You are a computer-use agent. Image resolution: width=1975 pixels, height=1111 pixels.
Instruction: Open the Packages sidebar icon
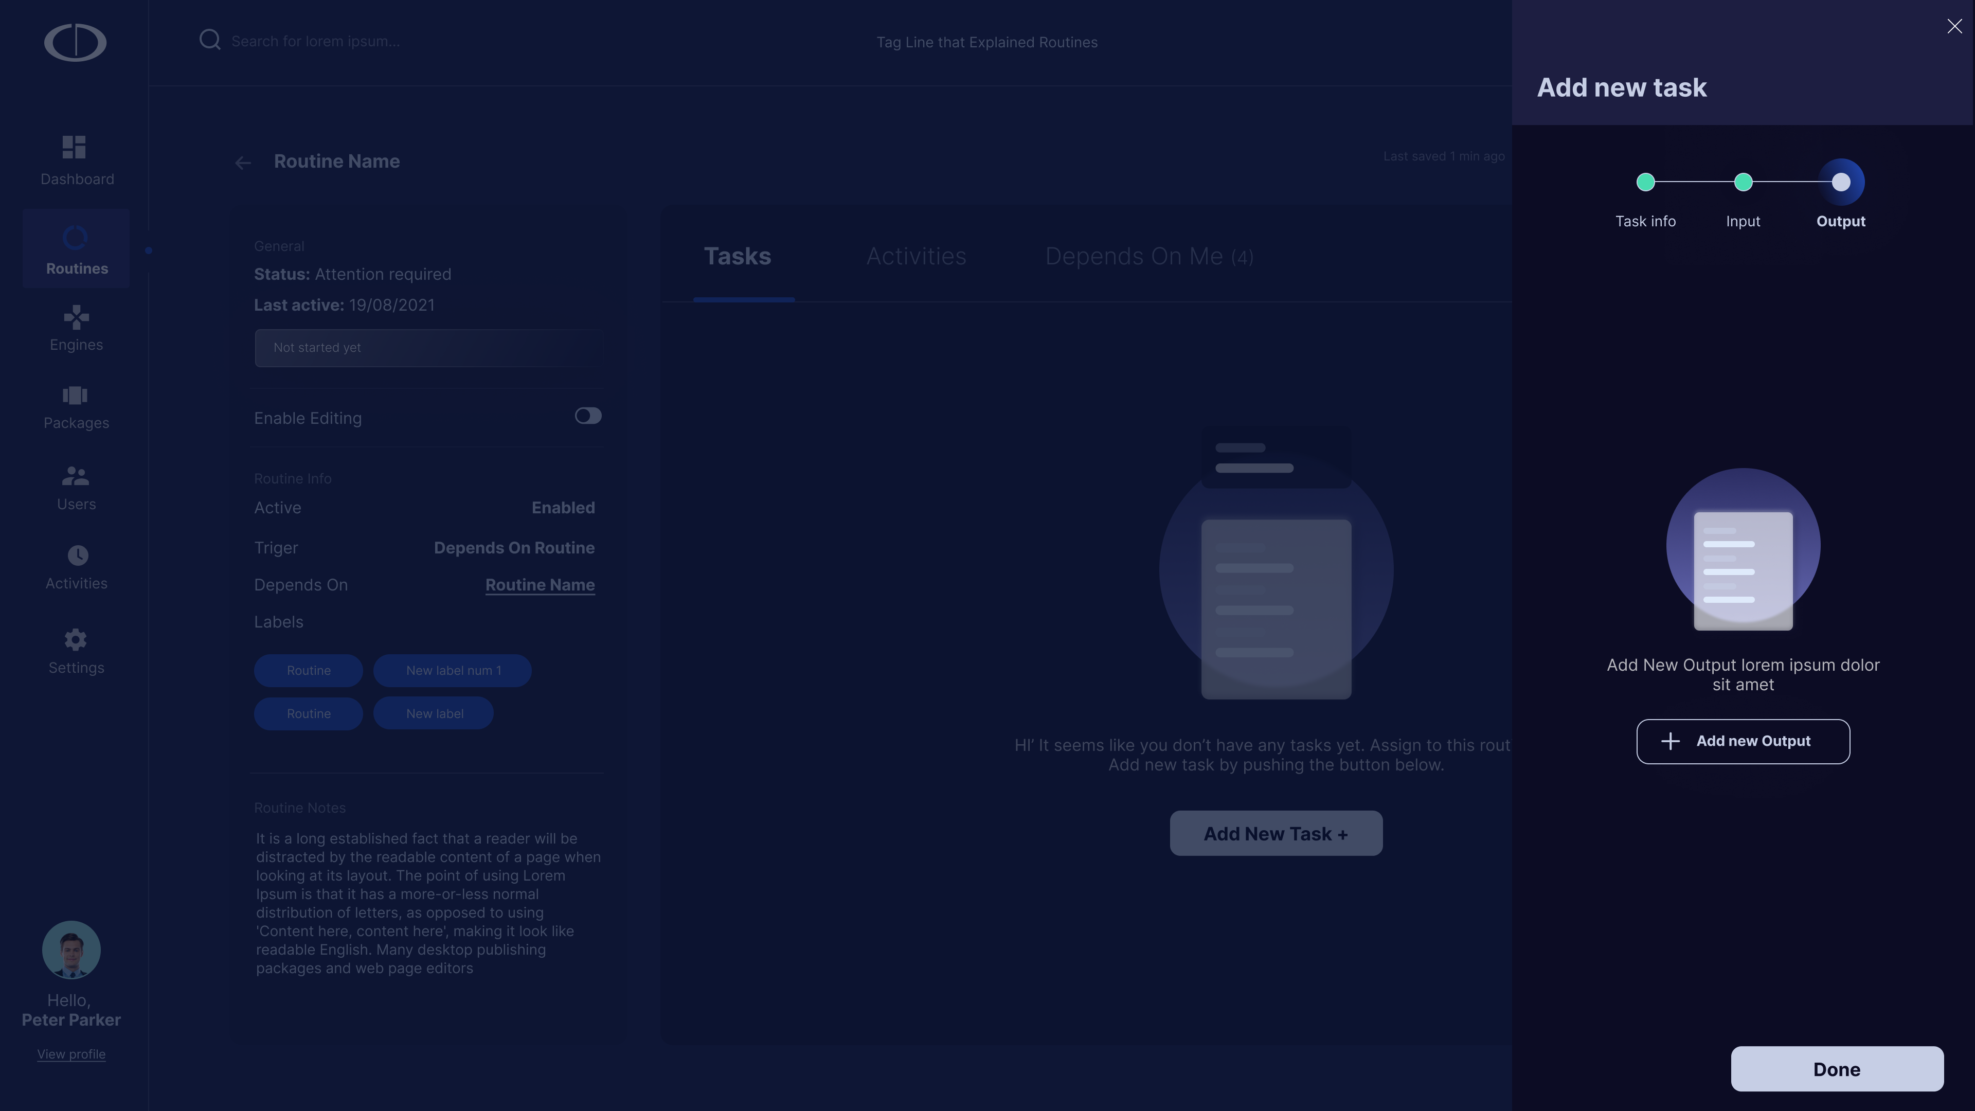(75, 395)
